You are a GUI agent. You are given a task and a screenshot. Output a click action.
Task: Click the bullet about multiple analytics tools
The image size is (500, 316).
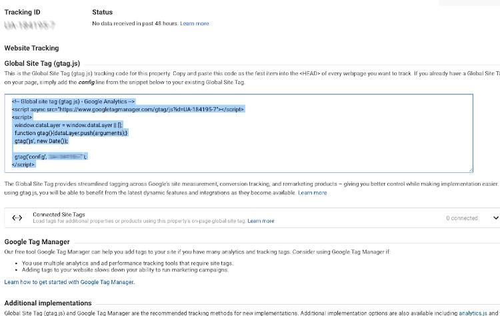[127, 263]
